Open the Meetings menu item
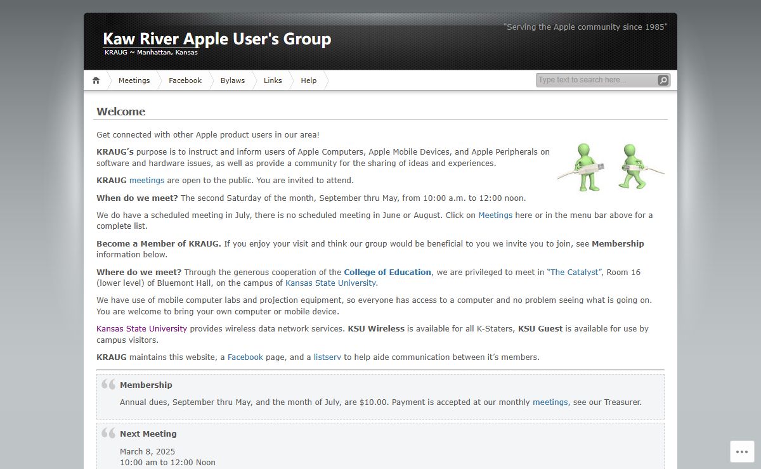The image size is (761, 469). point(134,80)
